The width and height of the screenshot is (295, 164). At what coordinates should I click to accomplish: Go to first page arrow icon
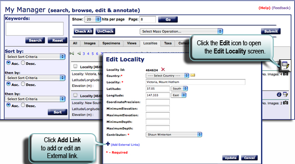point(72,53)
